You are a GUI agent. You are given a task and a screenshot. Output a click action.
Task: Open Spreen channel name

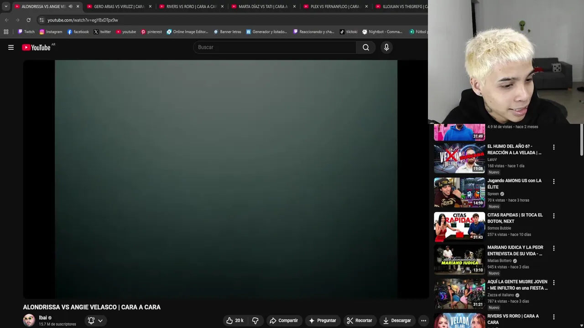[x=493, y=194]
